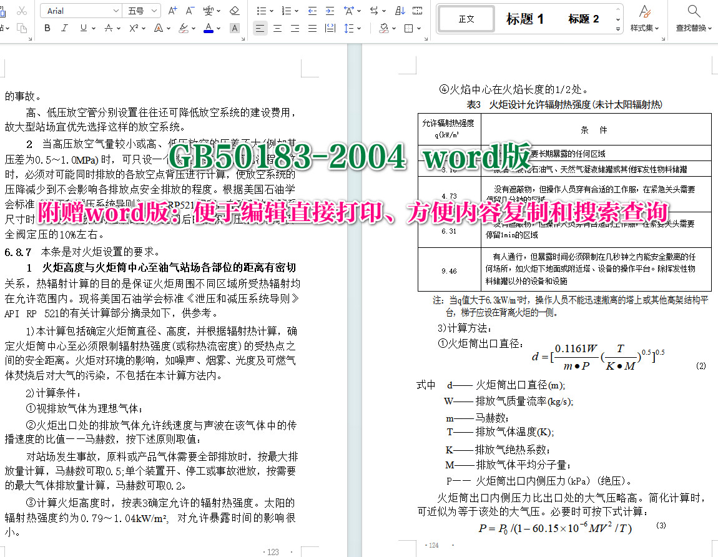Toggle bold formatting
This screenshot has width=718, height=557.
click(x=47, y=27)
